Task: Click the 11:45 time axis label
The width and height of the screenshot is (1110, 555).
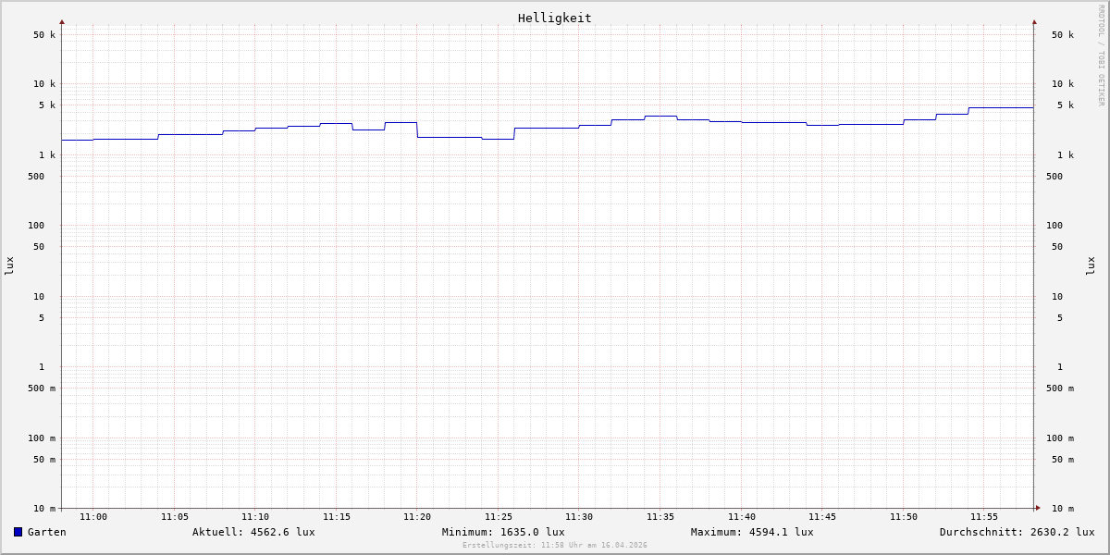Action: (x=822, y=517)
